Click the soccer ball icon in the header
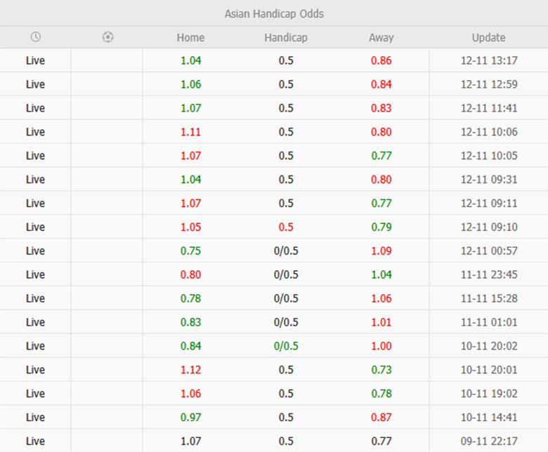548x452 pixels. pos(107,37)
